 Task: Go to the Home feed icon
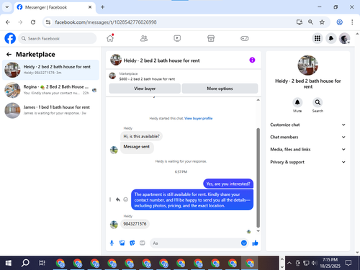[110, 38]
